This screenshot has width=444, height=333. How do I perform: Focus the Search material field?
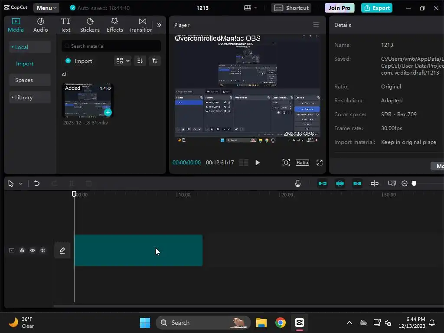coord(111,46)
